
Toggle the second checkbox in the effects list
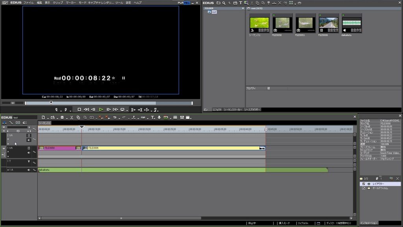[x=364, y=188]
